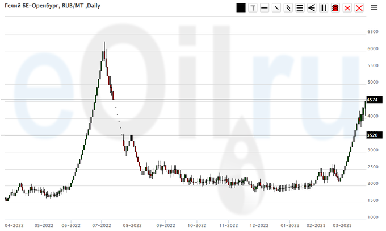Select the three horizontal levels tool
Viewport: 386px width, 231px height.
300,8
